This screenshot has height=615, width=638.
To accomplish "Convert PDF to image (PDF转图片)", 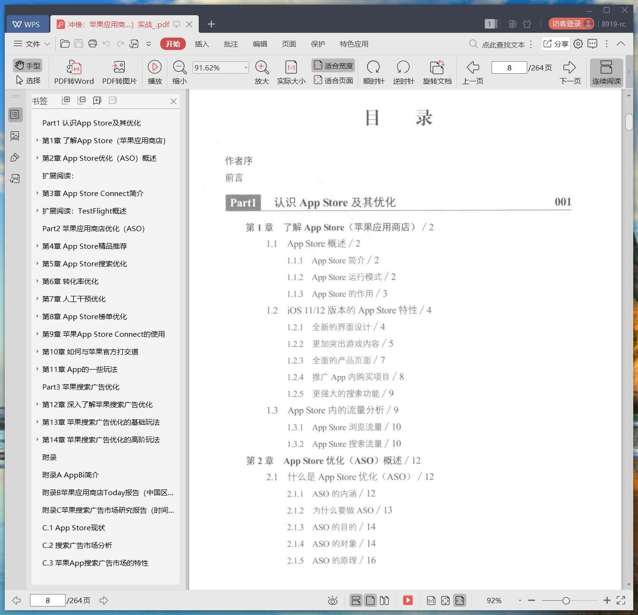I will pos(119,72).
